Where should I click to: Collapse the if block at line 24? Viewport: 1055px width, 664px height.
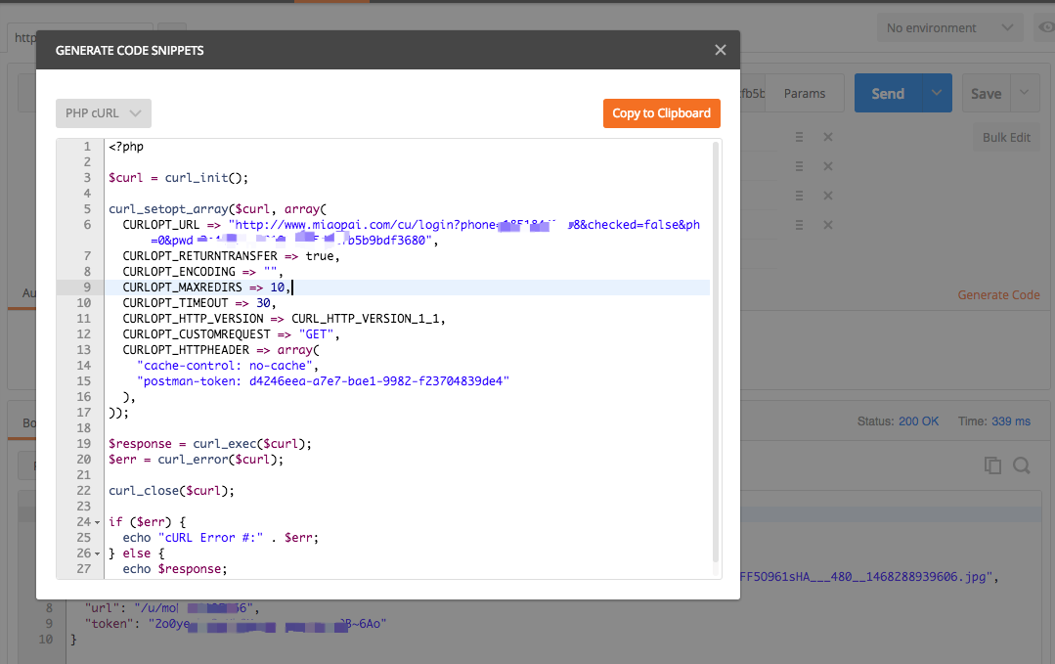[x=97, y=522]
